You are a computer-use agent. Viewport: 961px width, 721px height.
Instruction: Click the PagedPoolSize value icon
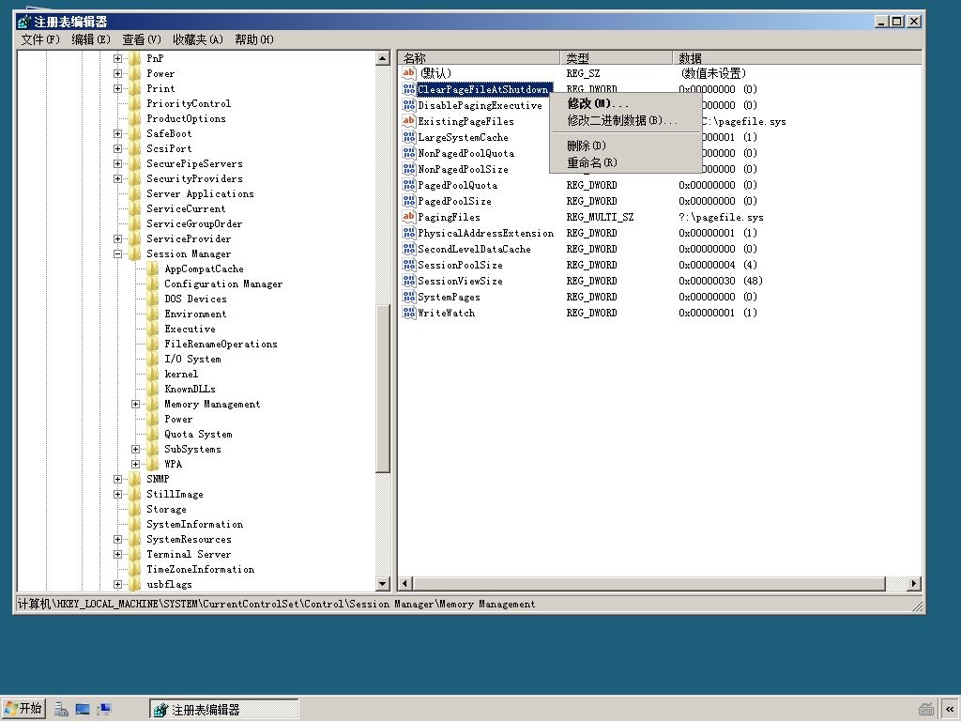click(x=409, y=201)
